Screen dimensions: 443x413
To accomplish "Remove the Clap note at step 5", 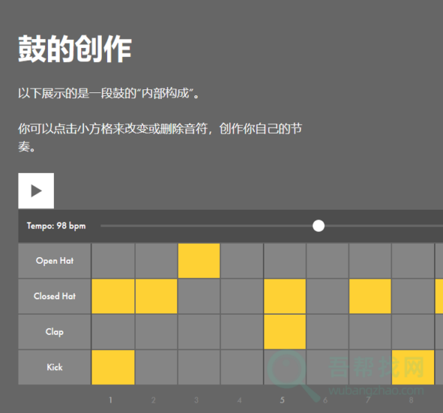I will point(285,332).
